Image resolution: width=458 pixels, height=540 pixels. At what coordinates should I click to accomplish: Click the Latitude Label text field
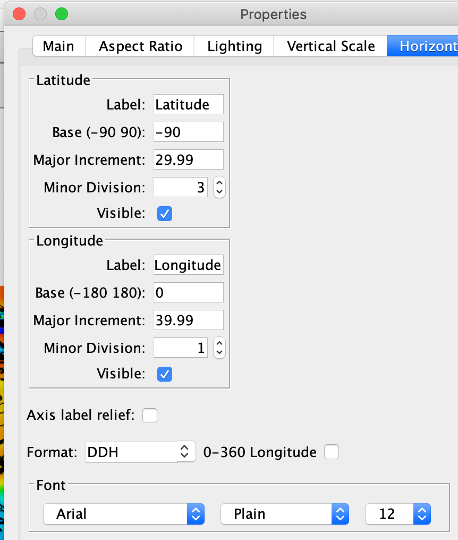pos(188,105)
